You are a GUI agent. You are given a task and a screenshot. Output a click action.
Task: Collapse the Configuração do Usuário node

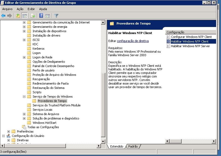tap(3, 136)
